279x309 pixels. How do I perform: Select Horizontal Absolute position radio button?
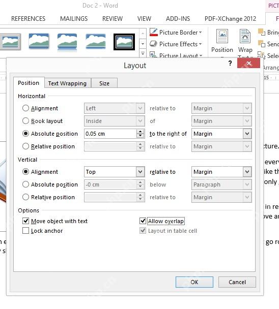[25, 134]
